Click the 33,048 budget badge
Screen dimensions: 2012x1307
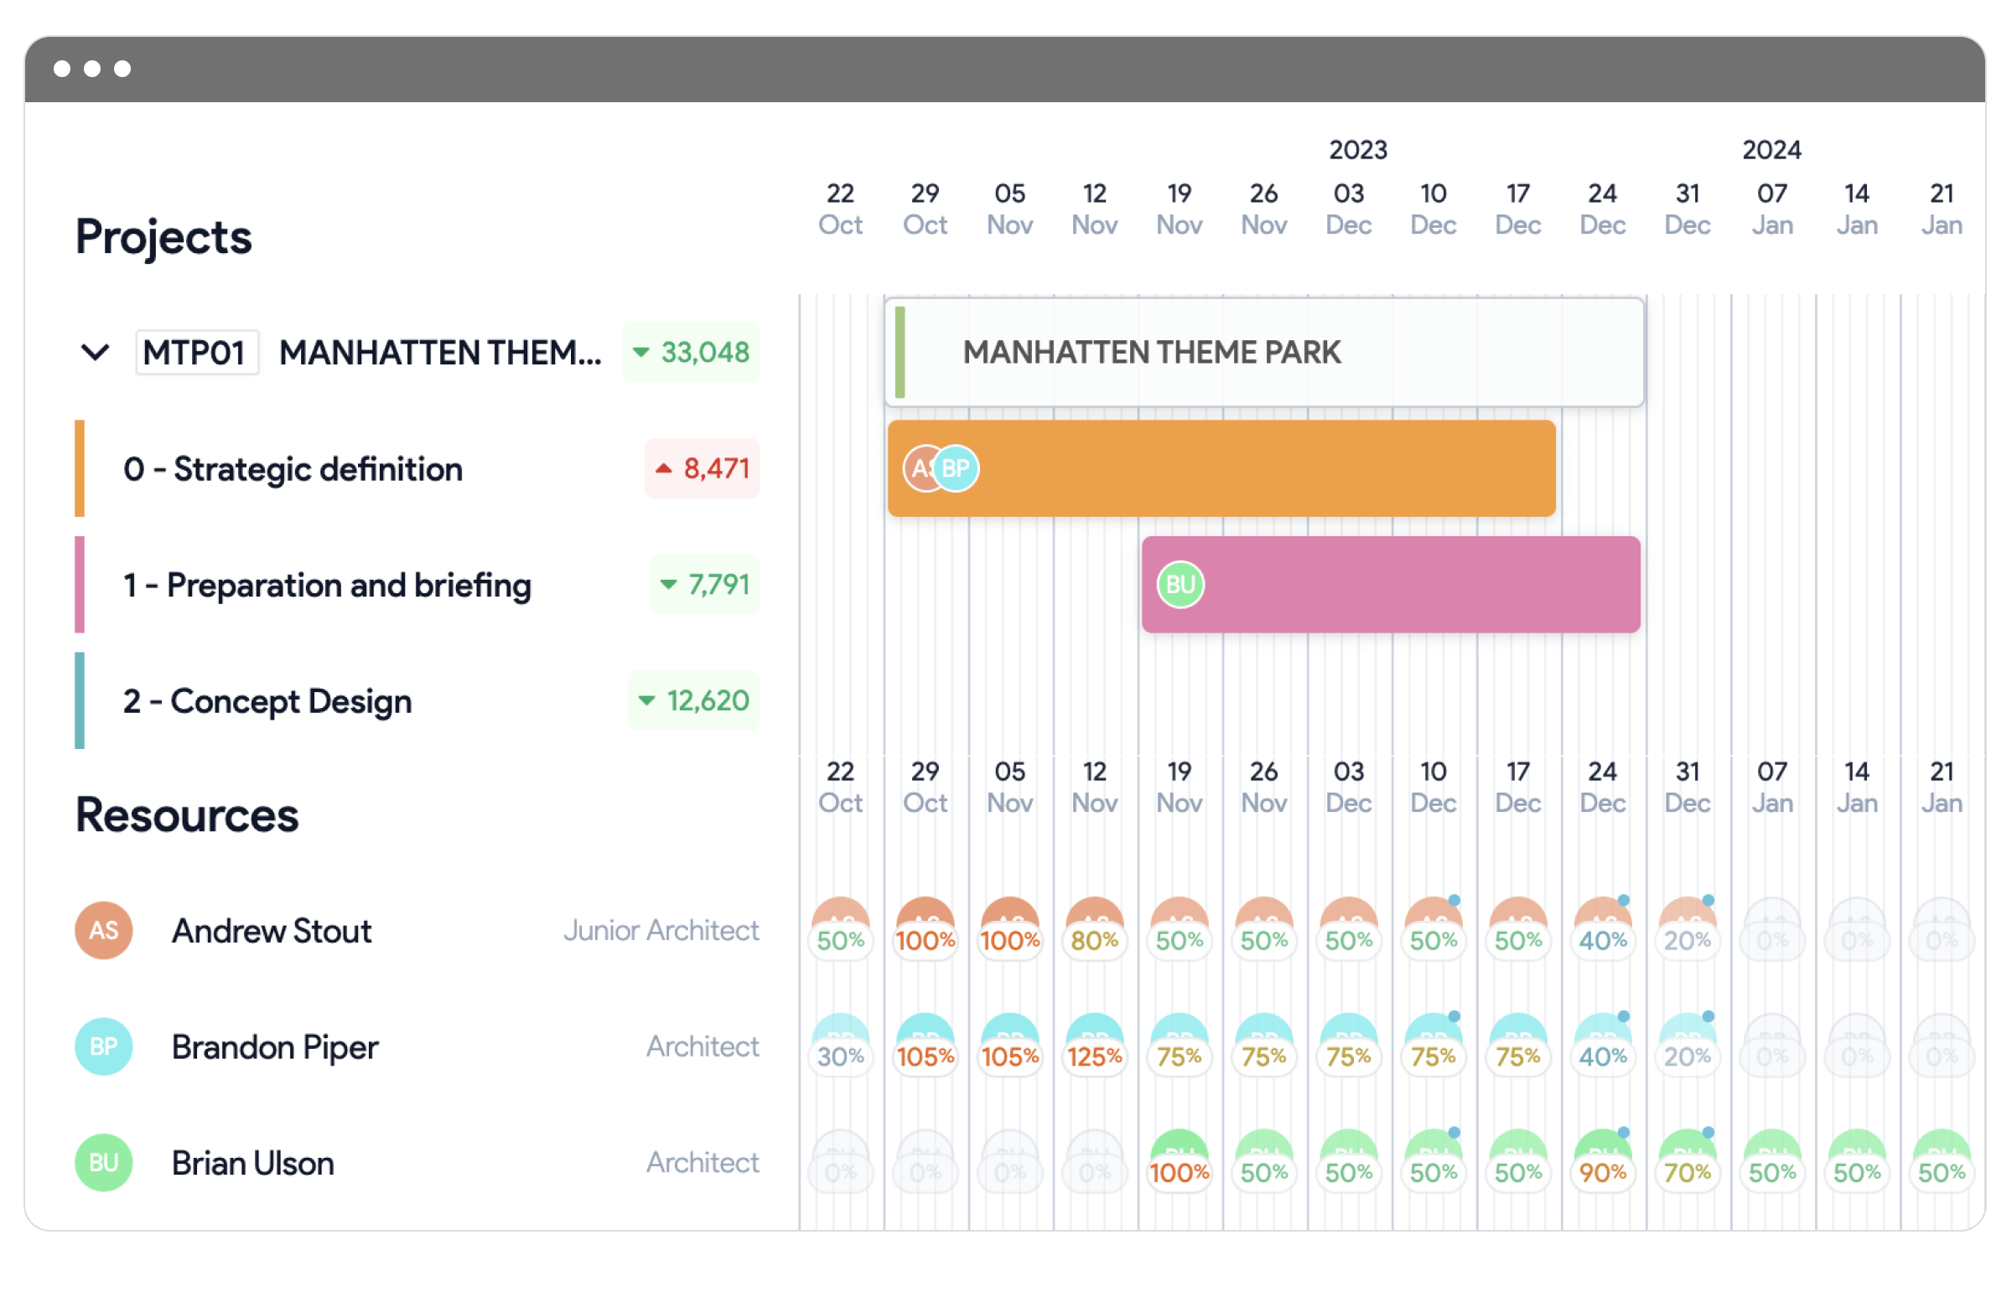click(x=692, y=353)
